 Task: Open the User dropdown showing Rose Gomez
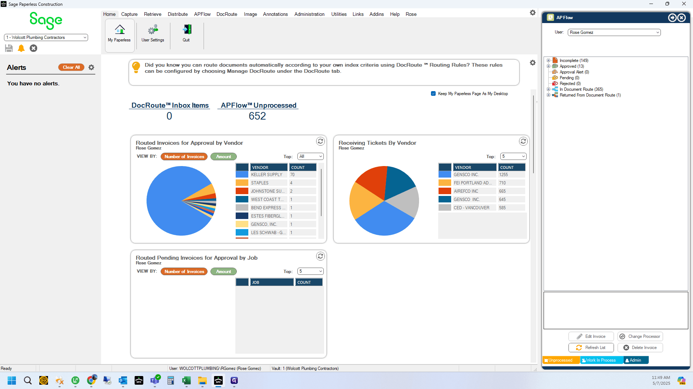(614, 32)
